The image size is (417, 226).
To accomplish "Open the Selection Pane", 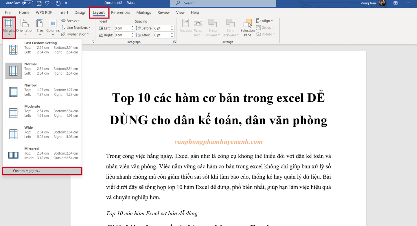I will click(x=248, y=28).
